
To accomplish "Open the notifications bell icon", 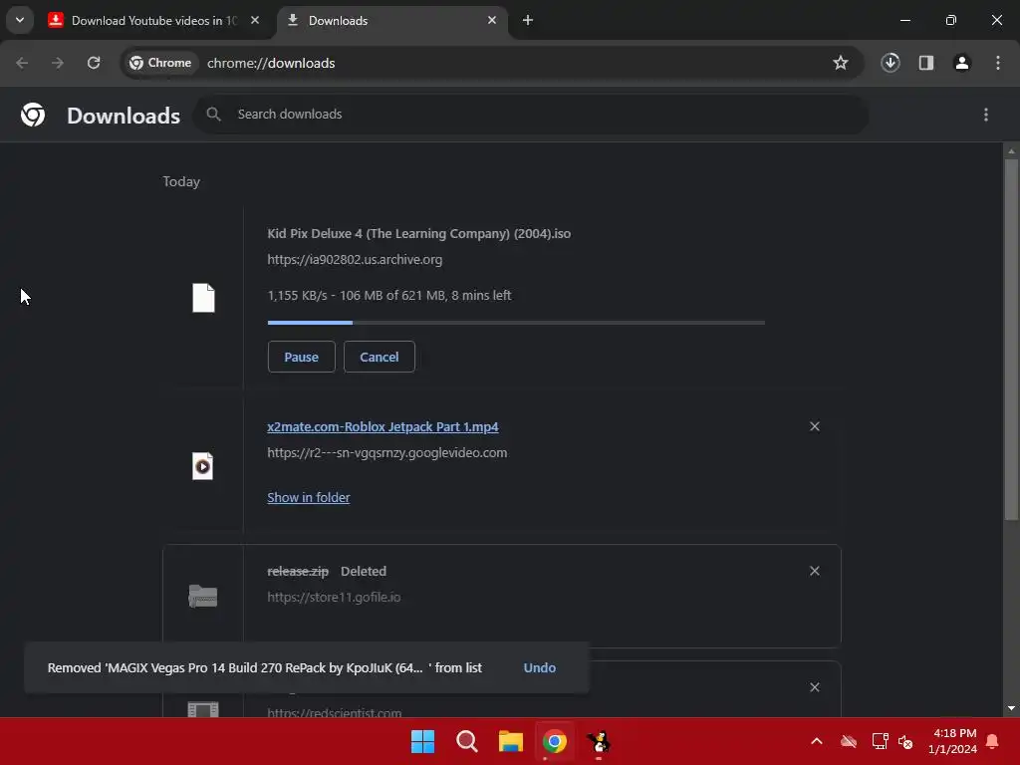I will coord(993,741).
